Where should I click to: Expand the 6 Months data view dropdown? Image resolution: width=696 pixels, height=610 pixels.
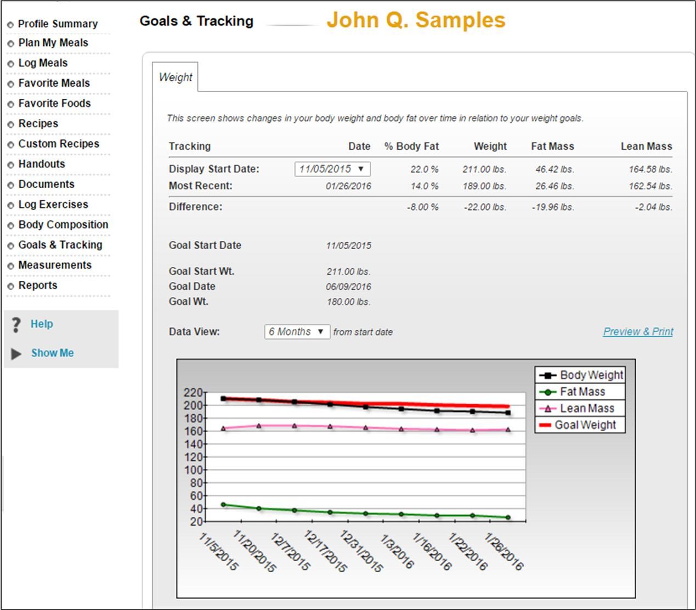[x=297, y=332]
